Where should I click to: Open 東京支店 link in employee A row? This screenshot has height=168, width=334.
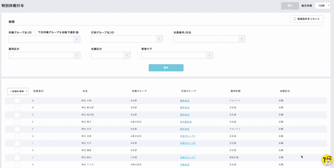pyautogui.click(x=184, y=101)
